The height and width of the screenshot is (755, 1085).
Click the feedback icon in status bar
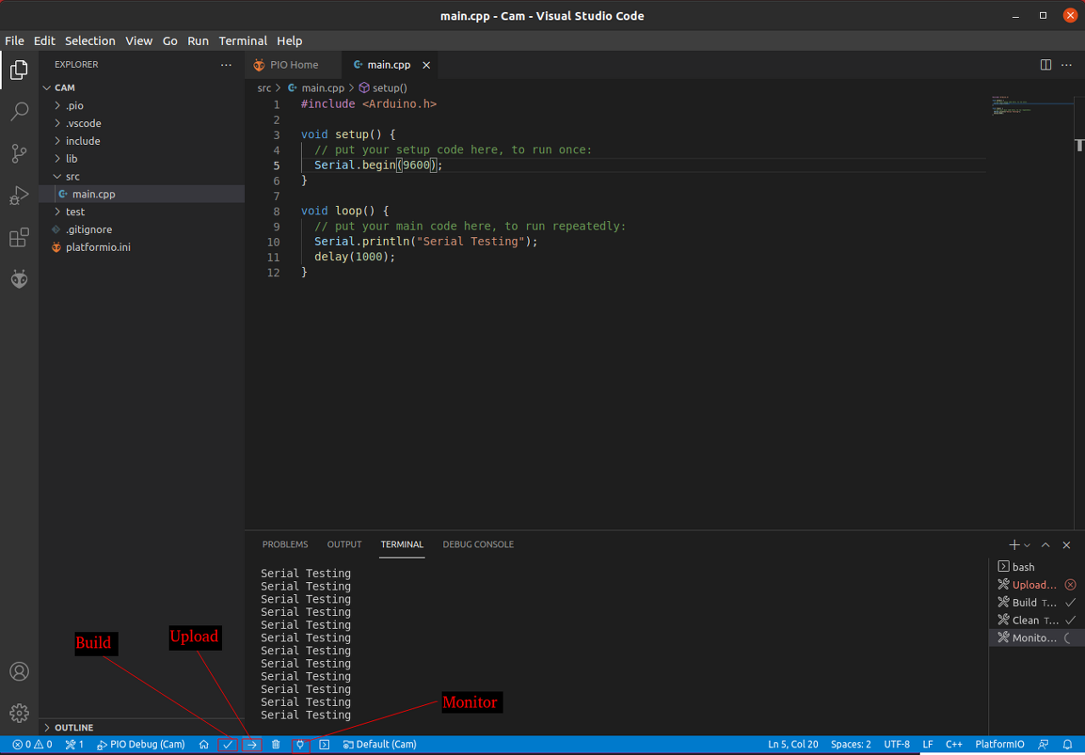click(1043, 745)
